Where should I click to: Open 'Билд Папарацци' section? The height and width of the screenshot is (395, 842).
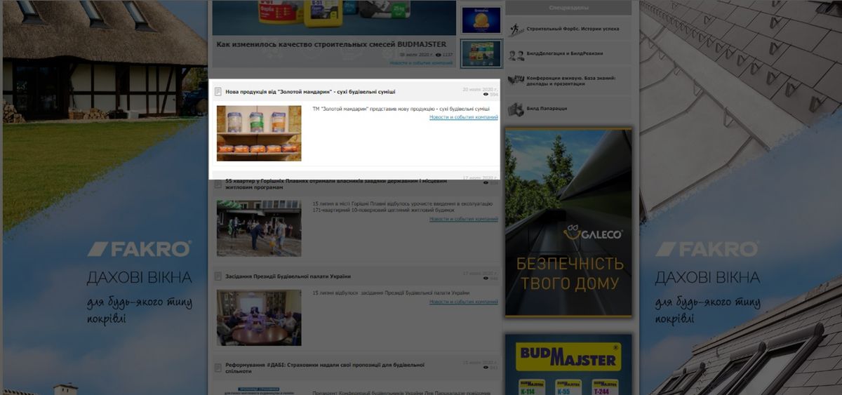coord(547,109)
